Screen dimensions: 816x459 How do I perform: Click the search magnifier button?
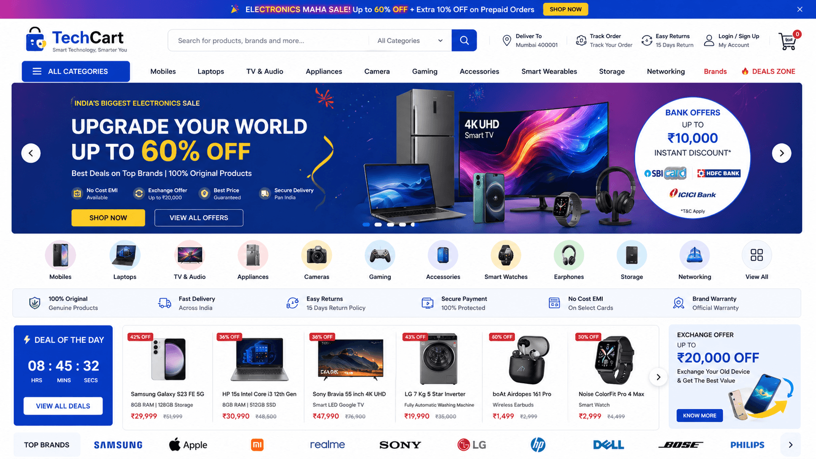click(464, 40)
